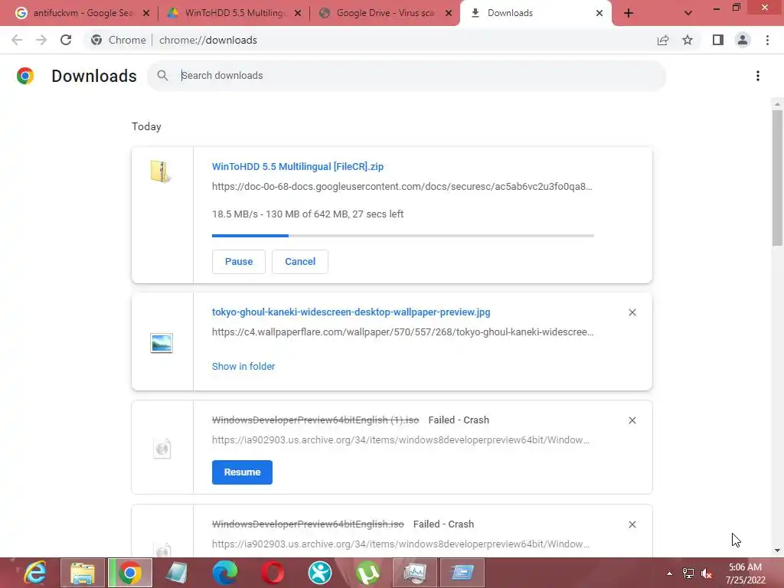Cancel the WinToHDD zip download
Viewport: 784px width, 588px height.
click(x=300, y=262)
